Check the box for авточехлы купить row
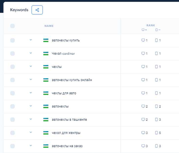The width and height of the screenshot is (179, 153). 12,40
